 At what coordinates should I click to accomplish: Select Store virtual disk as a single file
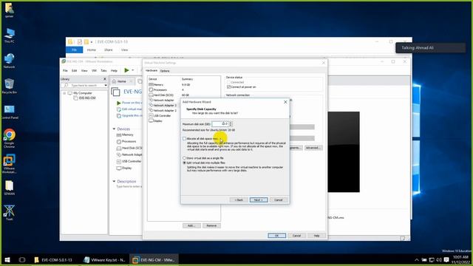tap(184, 158)
